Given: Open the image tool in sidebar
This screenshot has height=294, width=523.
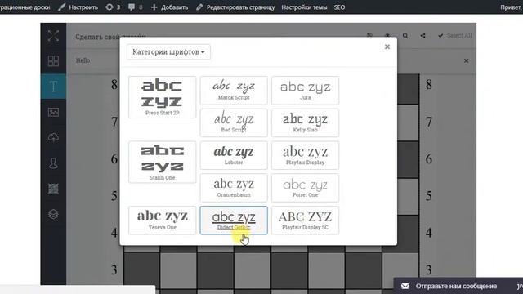Looking at the screenshot, I should (53, 112).
